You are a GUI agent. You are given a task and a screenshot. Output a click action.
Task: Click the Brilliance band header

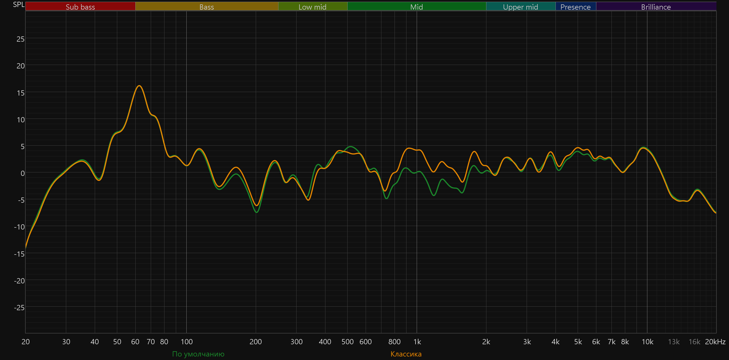(656, 6)
